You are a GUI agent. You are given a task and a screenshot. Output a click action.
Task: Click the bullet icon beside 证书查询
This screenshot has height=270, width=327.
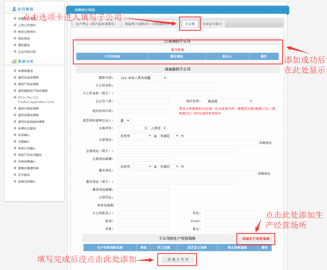[15, 175]
